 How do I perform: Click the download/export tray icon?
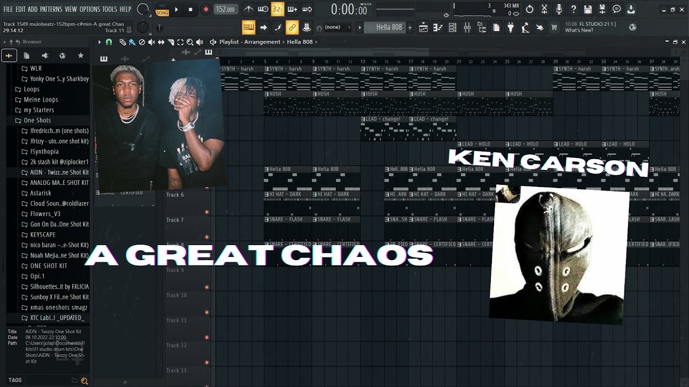pos(631,9)
